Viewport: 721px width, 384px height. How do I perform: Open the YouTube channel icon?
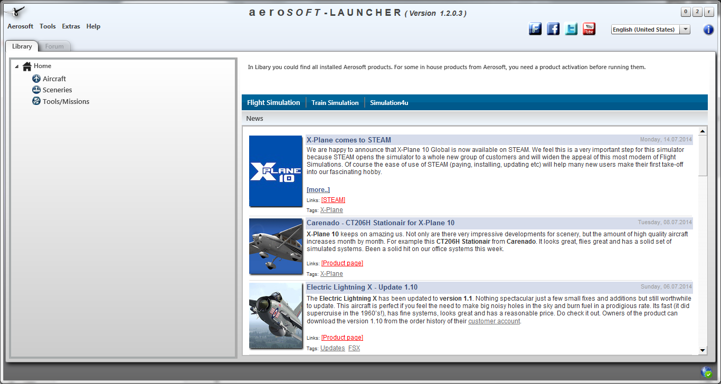(x=589, y=29)
